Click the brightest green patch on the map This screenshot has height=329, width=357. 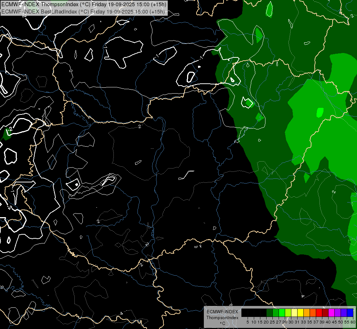pyautogui.click(x=320, y=112)
